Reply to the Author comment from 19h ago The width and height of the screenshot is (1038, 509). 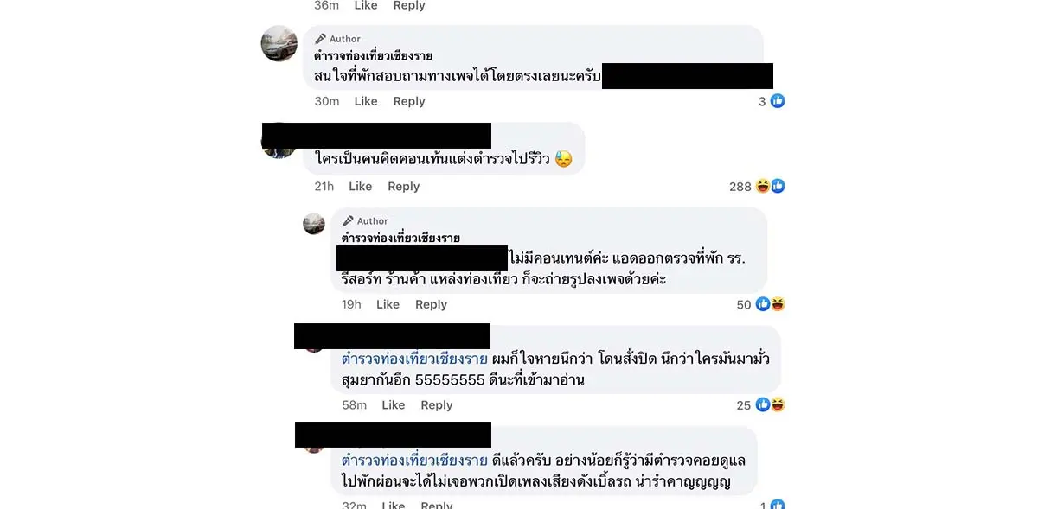point(431,304)
